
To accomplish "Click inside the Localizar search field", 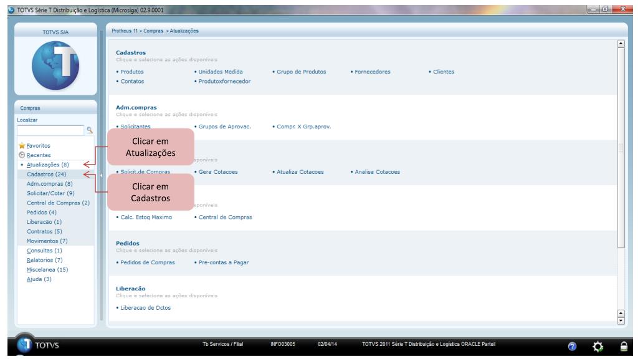I will 50,130.
